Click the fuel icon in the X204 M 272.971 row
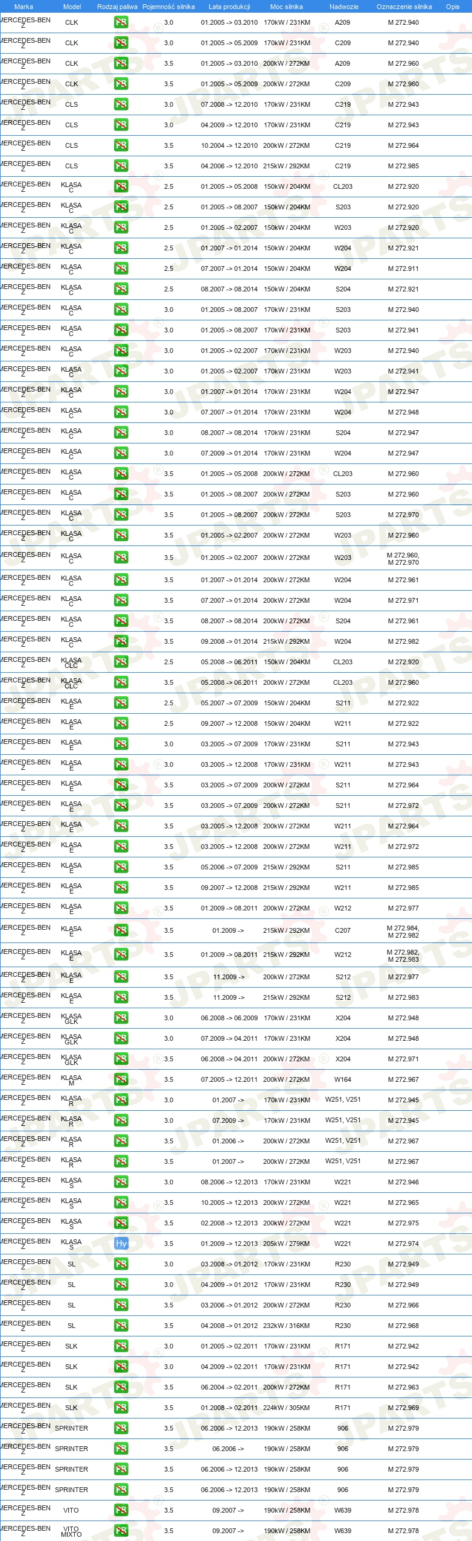Screen dimensions: 472x1541 pyautogui.click(x=121, y=1059)
